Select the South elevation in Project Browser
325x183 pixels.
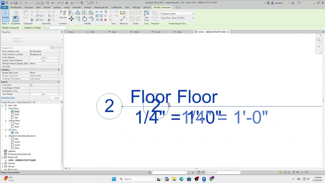coord(17,145)
